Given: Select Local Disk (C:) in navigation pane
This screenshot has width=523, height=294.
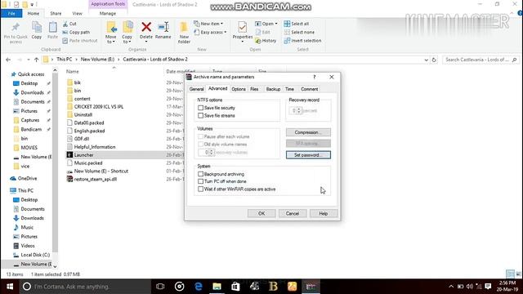Looking at the screenshot, I should [35, 255].
